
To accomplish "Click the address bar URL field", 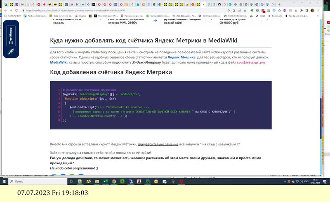I will pos(124,10).
